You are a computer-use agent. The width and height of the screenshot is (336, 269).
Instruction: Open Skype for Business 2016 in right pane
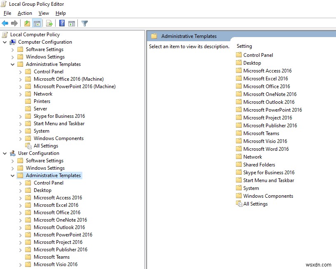click(269, 173)
